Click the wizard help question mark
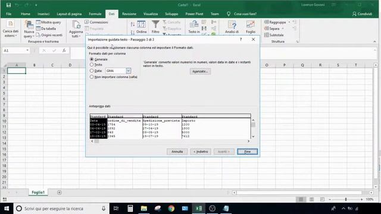This screenshot has width=381, height=214. 241,39
